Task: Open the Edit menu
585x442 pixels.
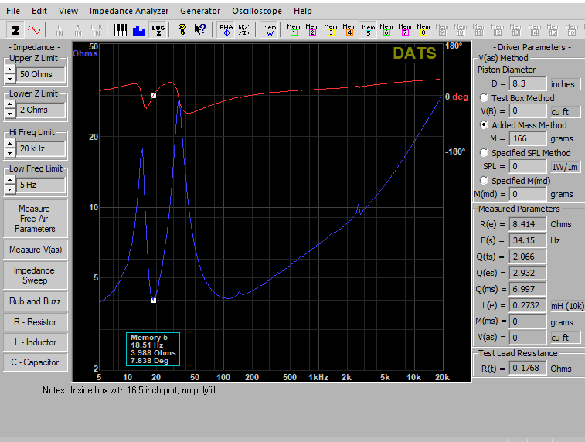Action: (39, 11)
